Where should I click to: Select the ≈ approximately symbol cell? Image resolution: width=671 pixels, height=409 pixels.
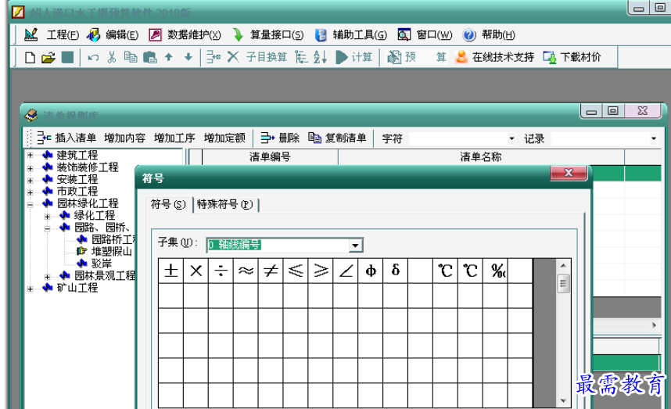pos(246,271)
